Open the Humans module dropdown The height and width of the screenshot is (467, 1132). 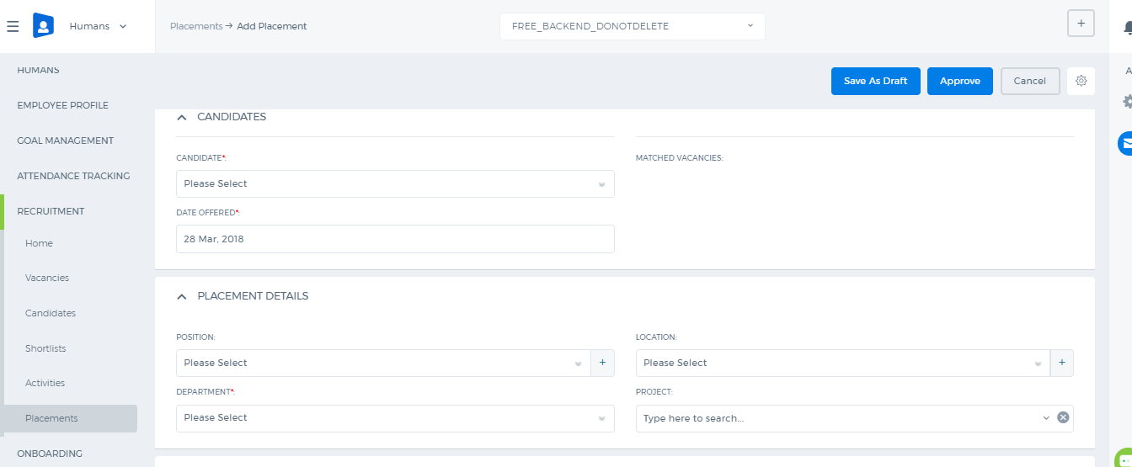[x=98, y=26]
